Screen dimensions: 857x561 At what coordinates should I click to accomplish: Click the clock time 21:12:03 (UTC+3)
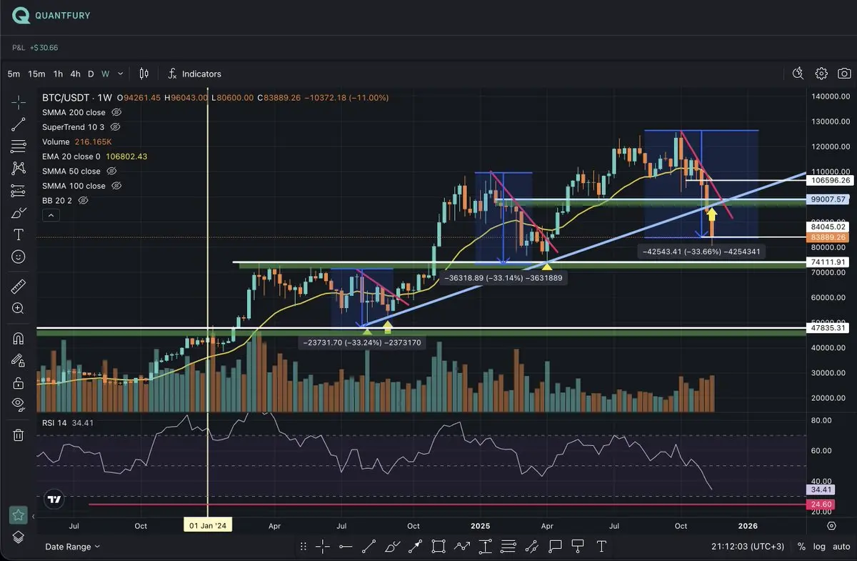point(748,547)
